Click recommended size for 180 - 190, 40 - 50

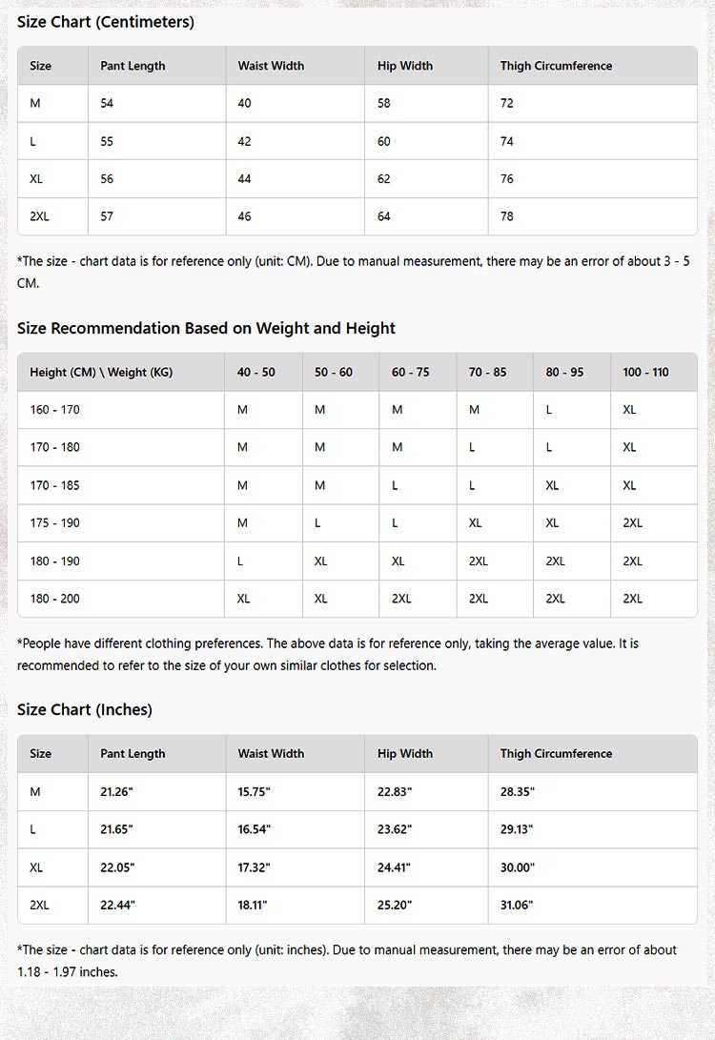[240, 561]
